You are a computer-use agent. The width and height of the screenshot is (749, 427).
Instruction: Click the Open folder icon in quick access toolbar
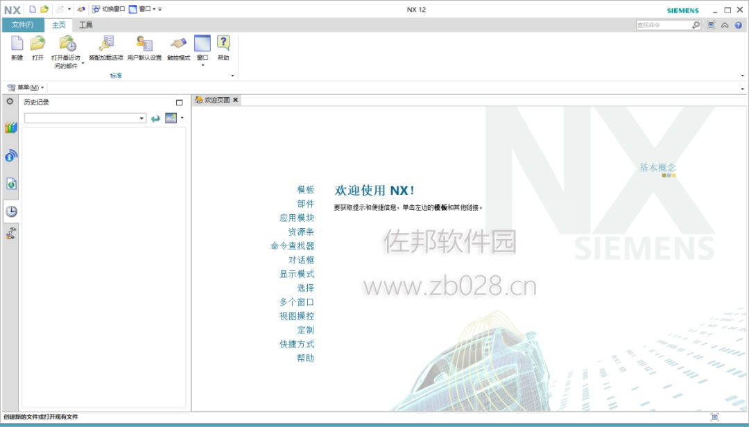pos(44,9)
